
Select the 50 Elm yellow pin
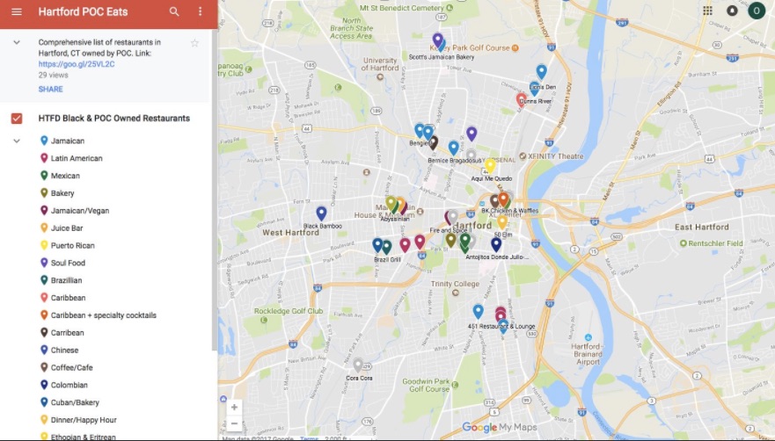[502, 223]
